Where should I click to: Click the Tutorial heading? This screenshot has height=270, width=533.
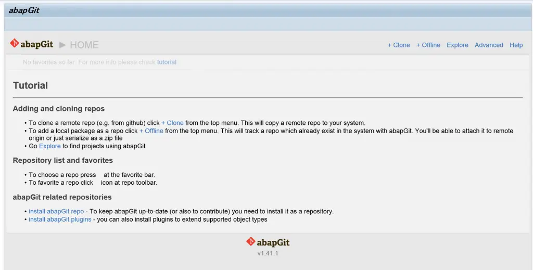tap(30, 86)
